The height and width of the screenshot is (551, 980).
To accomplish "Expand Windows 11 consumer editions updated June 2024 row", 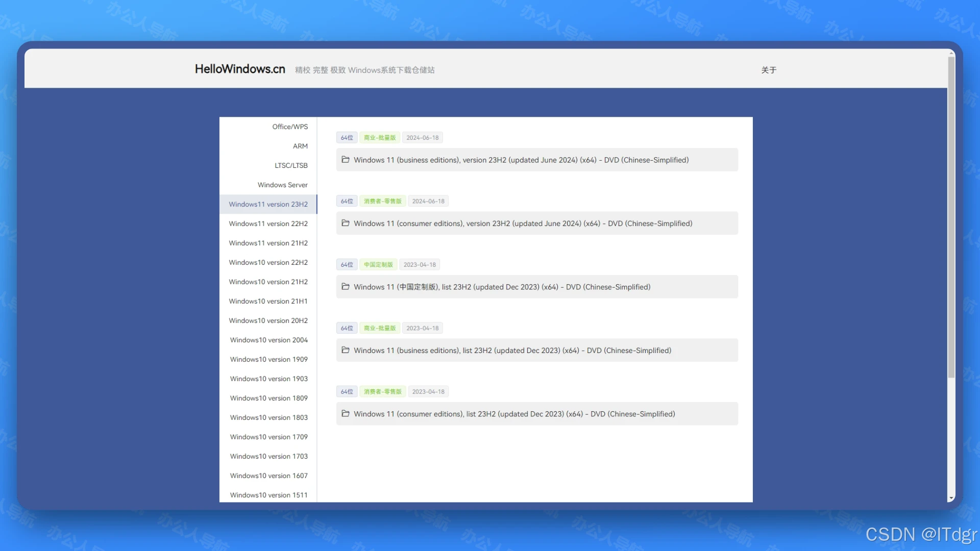I will pyautogui.click(x=537, y=223).
